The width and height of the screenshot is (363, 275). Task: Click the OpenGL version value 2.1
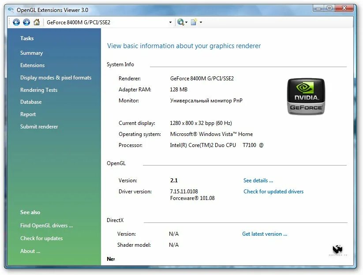pos(174,181)
